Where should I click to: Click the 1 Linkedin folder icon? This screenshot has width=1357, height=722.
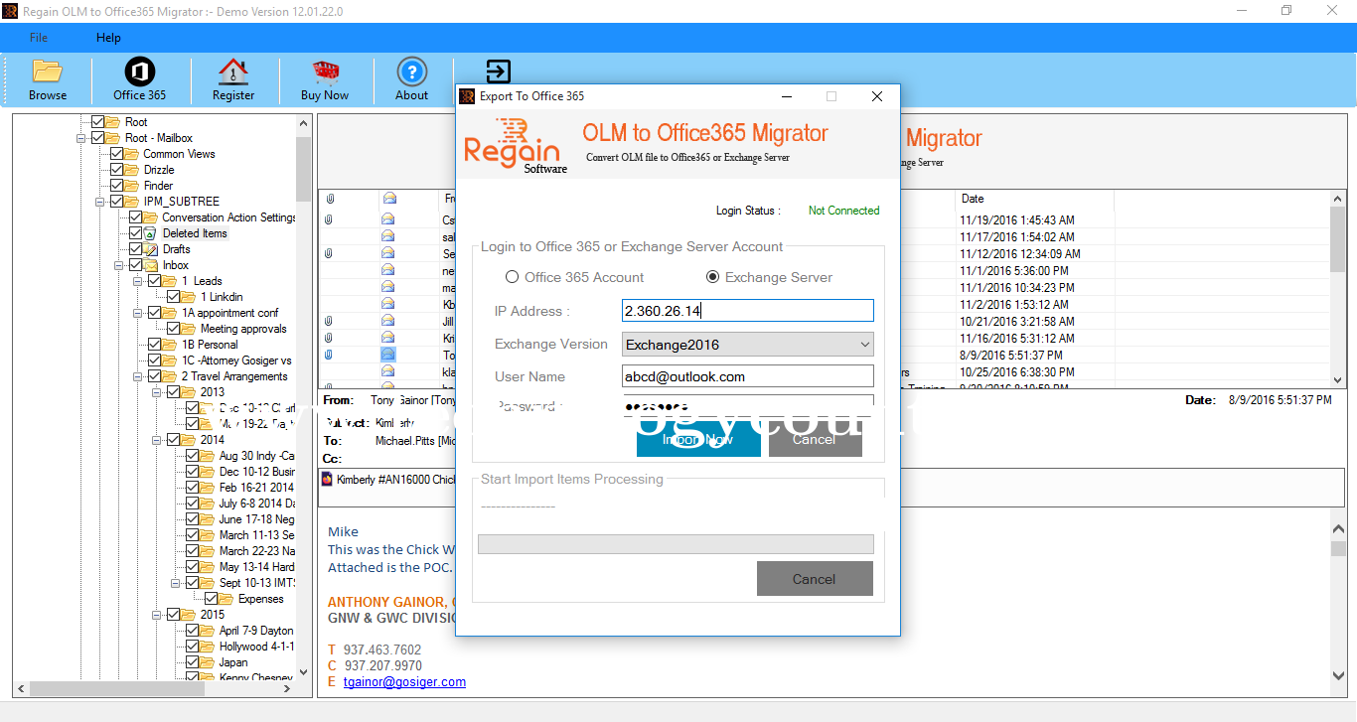188,297
